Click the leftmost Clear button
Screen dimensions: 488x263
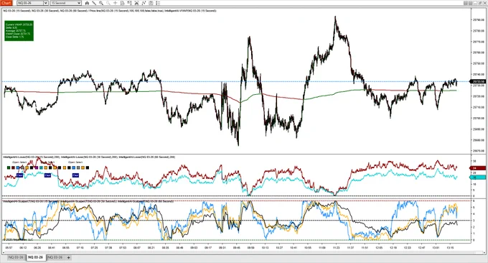click(19, 175)
